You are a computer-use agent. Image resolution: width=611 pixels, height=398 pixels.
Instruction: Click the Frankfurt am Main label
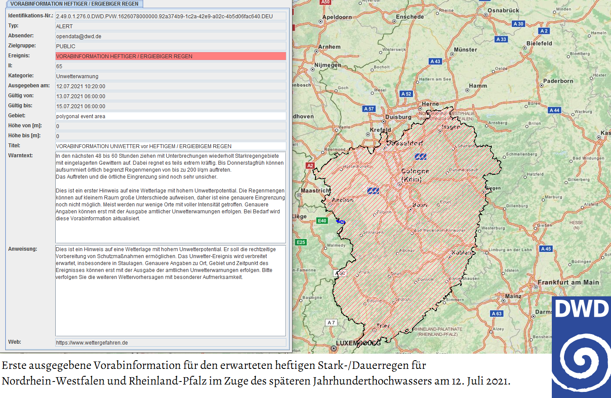[568, 282]
